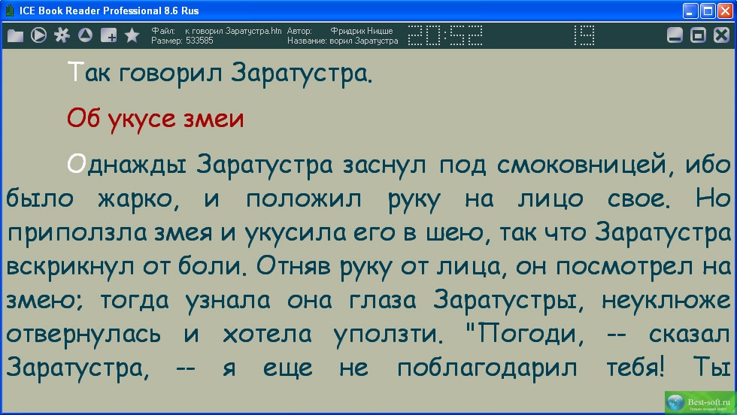
Task: Open the star favorites icon
Action: (x=132, y=35)
